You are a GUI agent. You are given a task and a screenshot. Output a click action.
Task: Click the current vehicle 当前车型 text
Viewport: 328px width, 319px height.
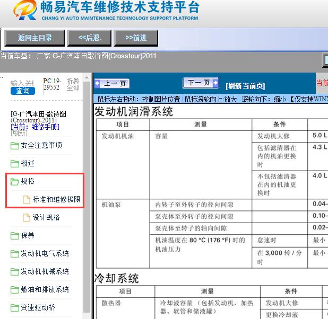click(78, 56)
